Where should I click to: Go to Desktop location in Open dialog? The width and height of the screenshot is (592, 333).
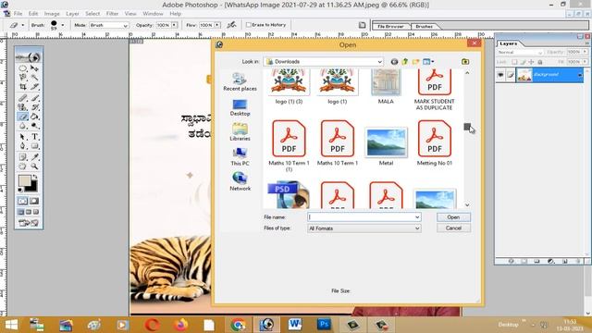tap(240, 107)
